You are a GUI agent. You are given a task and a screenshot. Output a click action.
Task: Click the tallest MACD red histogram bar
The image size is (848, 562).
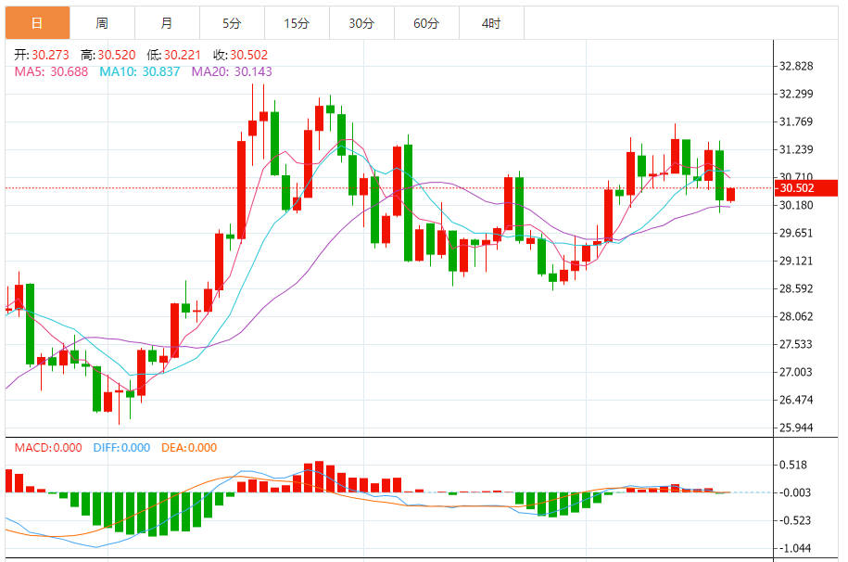pyautogui.click(x=319, y=477)
